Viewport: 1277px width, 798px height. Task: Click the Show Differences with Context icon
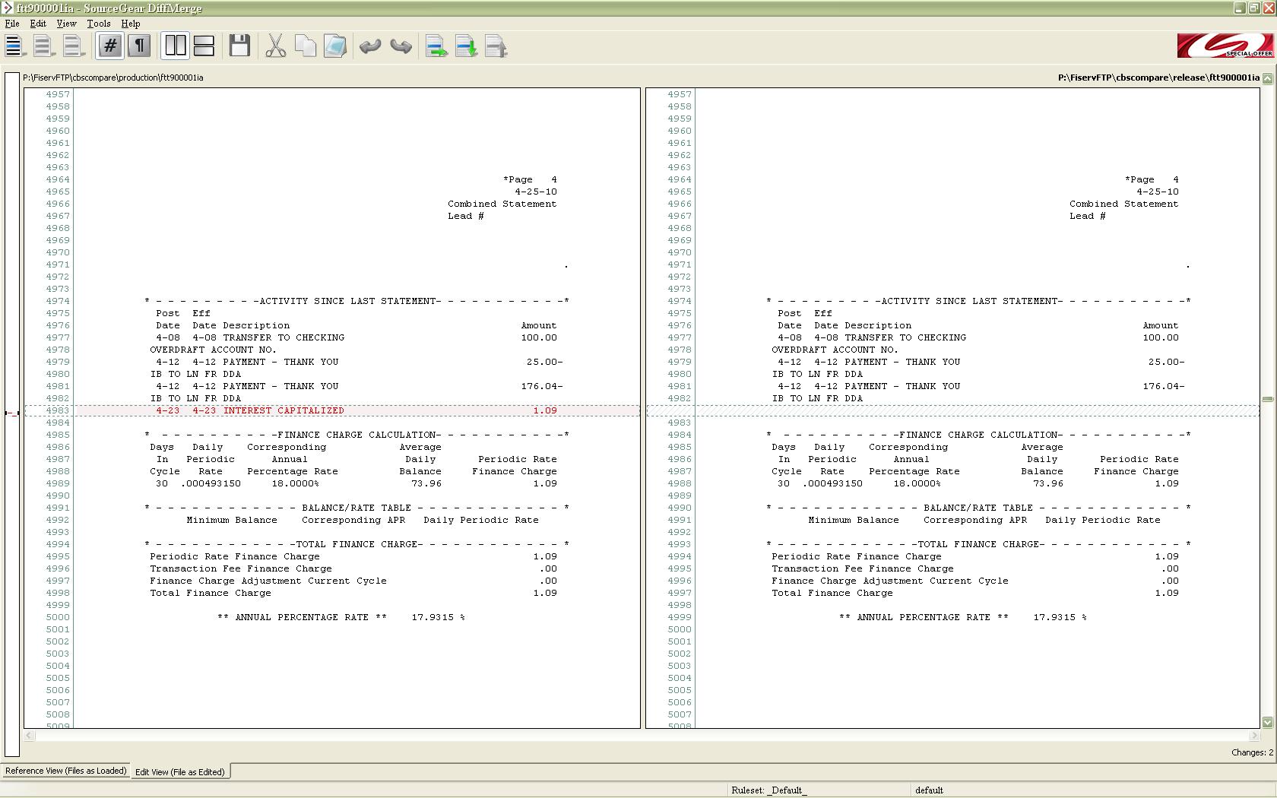click(72, 46)
